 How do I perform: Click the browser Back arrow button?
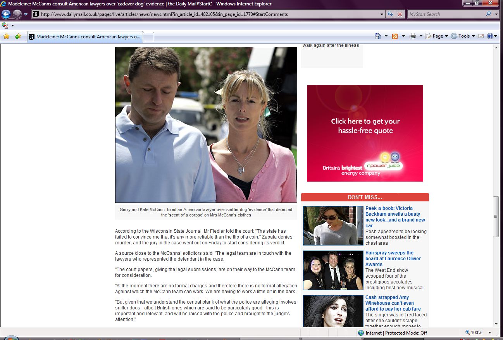pyautogui.click(x=6, y=14)
